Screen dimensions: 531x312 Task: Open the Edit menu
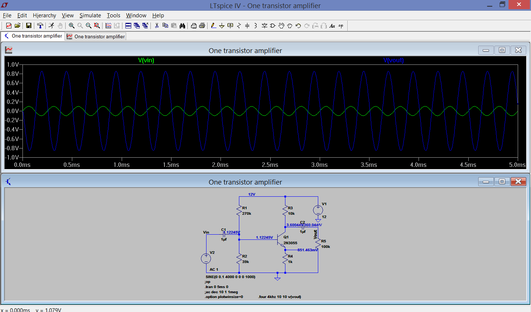(x=22, y=15)
